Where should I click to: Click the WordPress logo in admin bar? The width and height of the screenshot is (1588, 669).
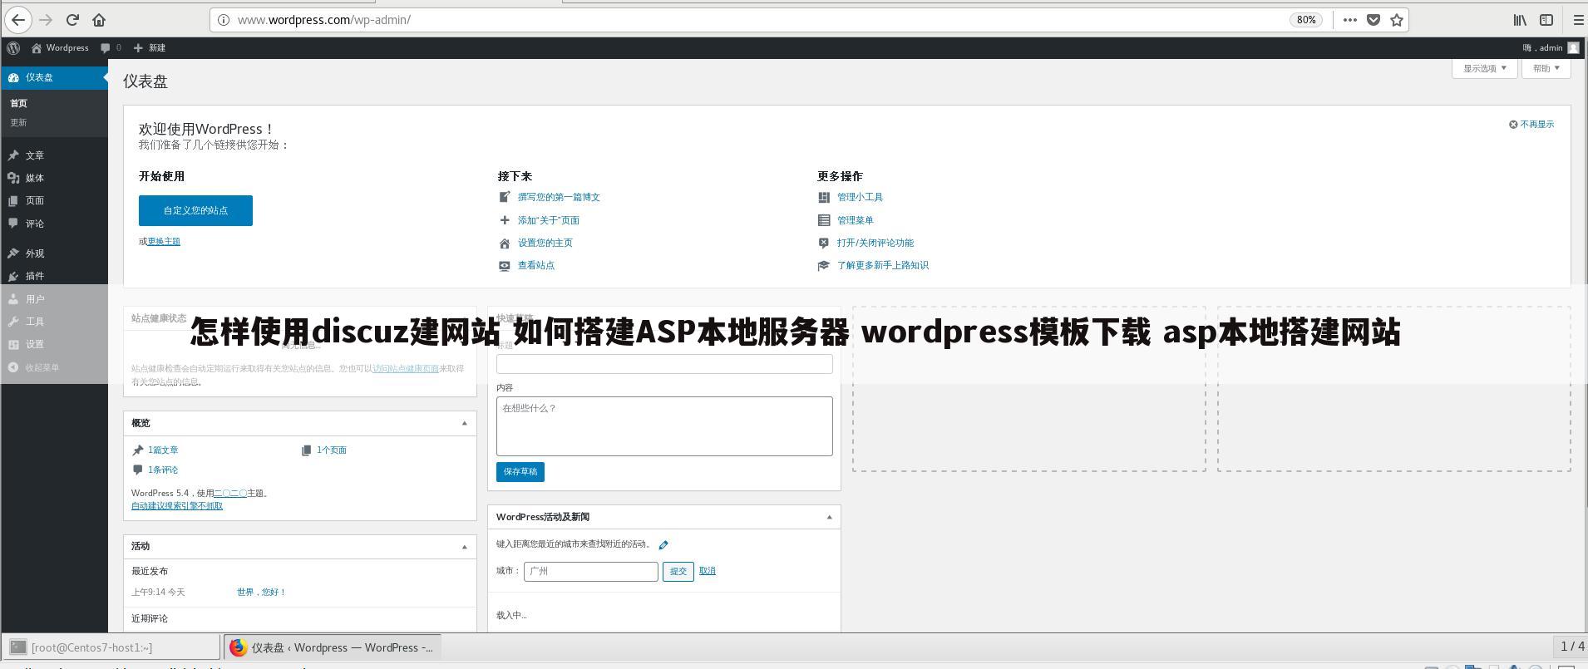(13, 48)
